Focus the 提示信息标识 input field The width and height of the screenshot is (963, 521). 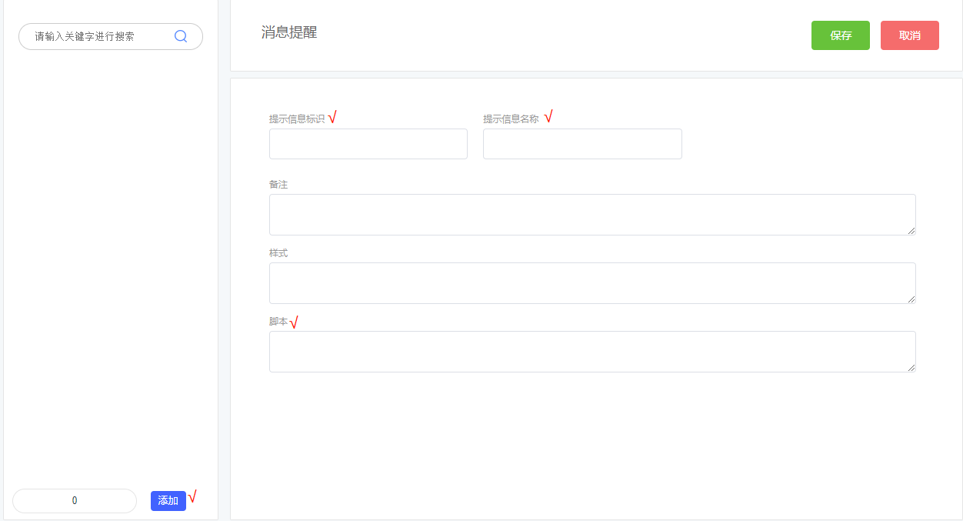(368, 144)
